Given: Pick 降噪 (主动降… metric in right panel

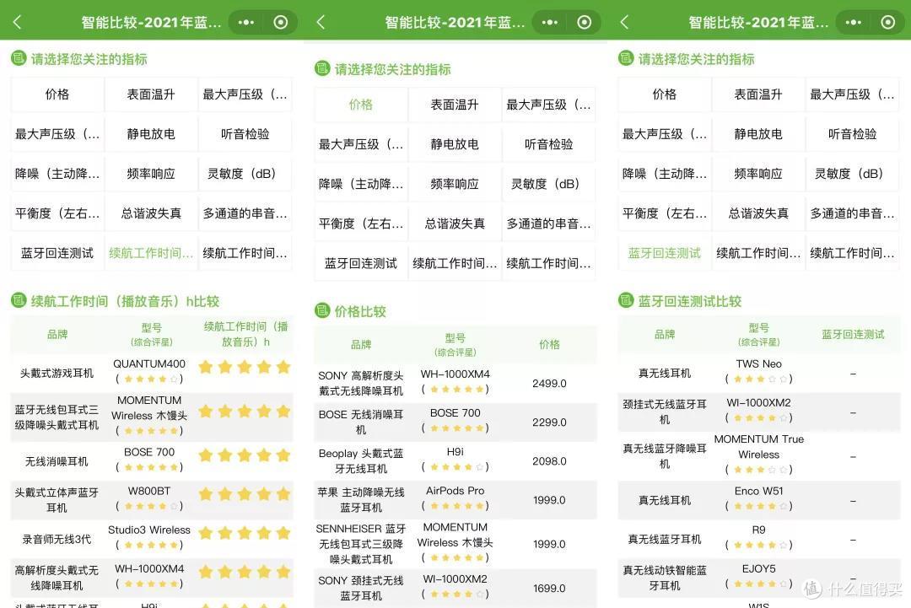Looking at the screenshot, I should tap(665, 174).
